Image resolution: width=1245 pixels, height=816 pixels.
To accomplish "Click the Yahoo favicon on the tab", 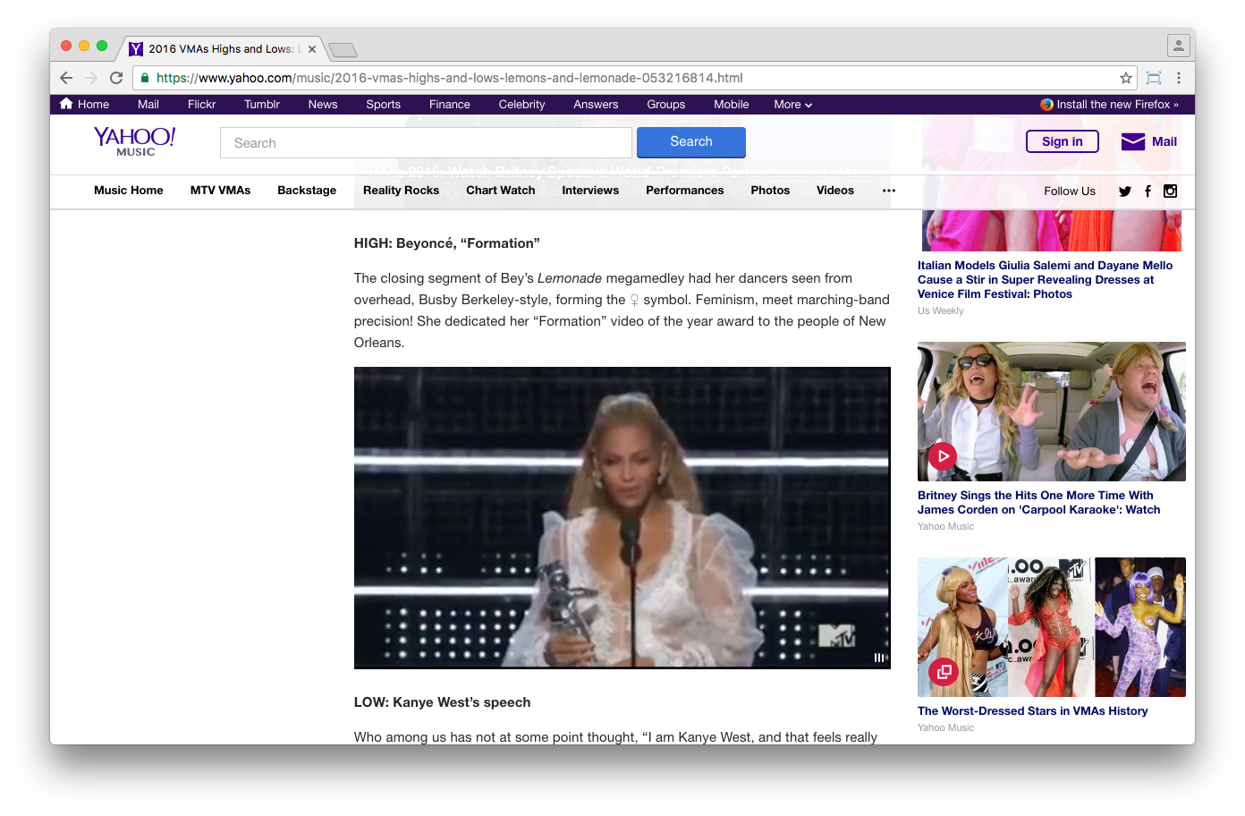I will tap(136, 49).
